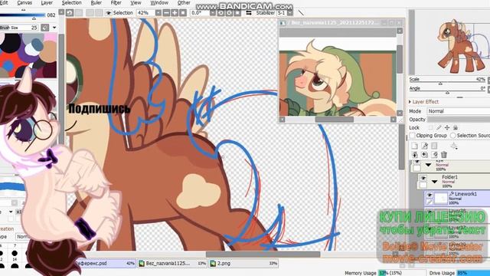Screen dimensions: 490x276
Task: Merge layer down icon
Action: 424,155
